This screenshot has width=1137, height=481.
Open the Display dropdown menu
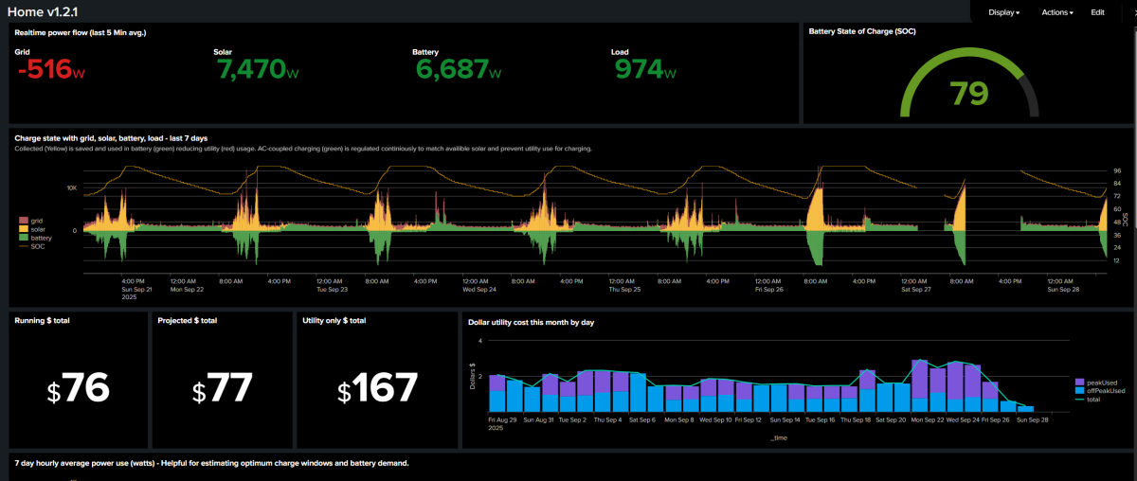[x=1003, y=12]
